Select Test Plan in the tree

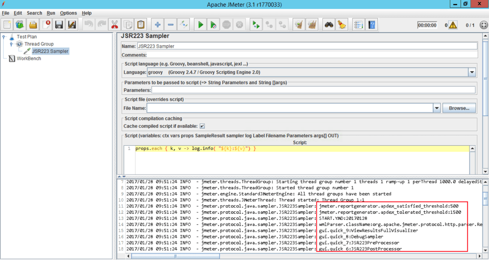coord(27,37)
